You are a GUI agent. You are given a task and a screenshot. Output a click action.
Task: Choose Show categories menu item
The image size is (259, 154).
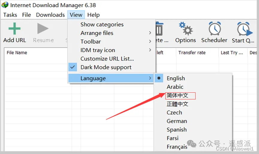point(112,25)
